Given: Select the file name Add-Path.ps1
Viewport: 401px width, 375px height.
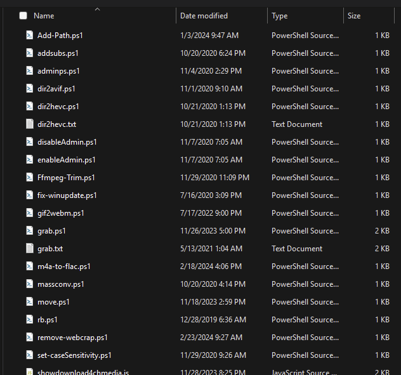Looking at the screenshot, I should coord(60,36).
